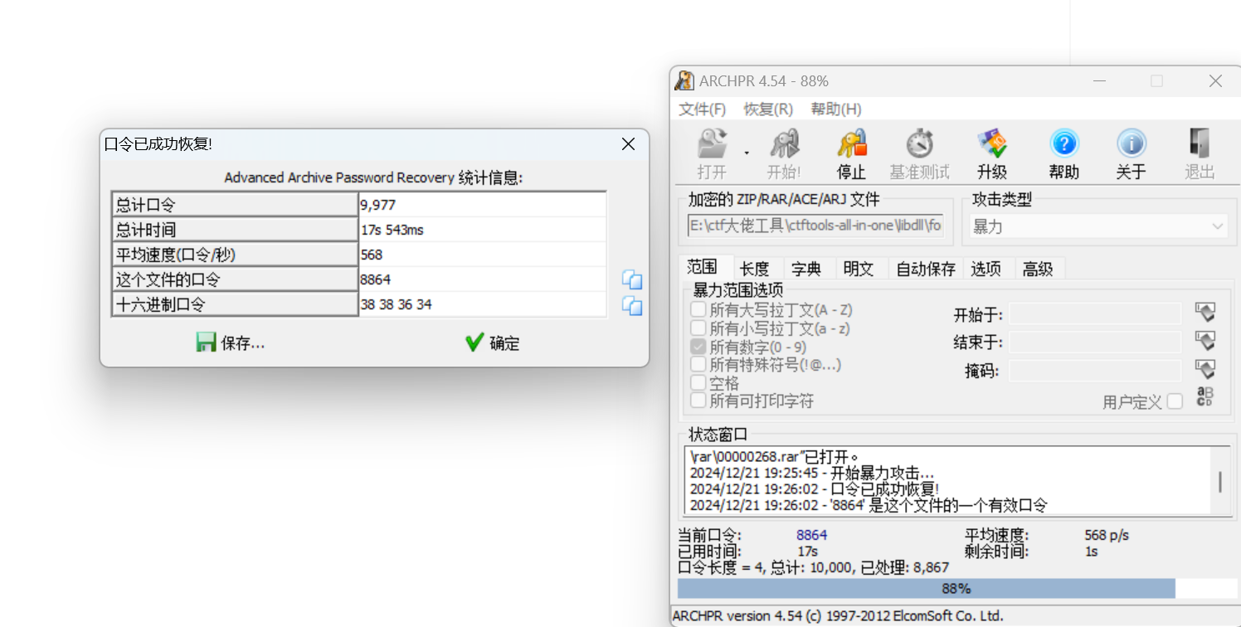Click the Exit (退出) door icon
This screenshot has width=1241, height=627.
tap(1200, 144)
